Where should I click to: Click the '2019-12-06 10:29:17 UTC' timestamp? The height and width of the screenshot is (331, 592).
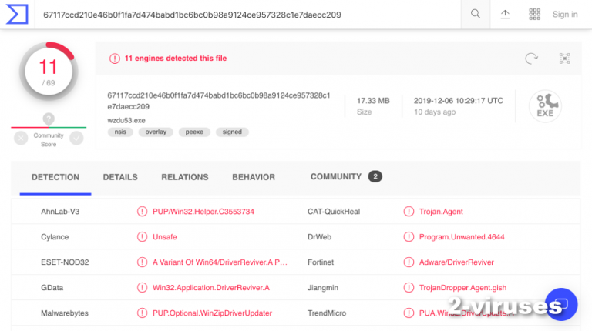coord(459,101)
